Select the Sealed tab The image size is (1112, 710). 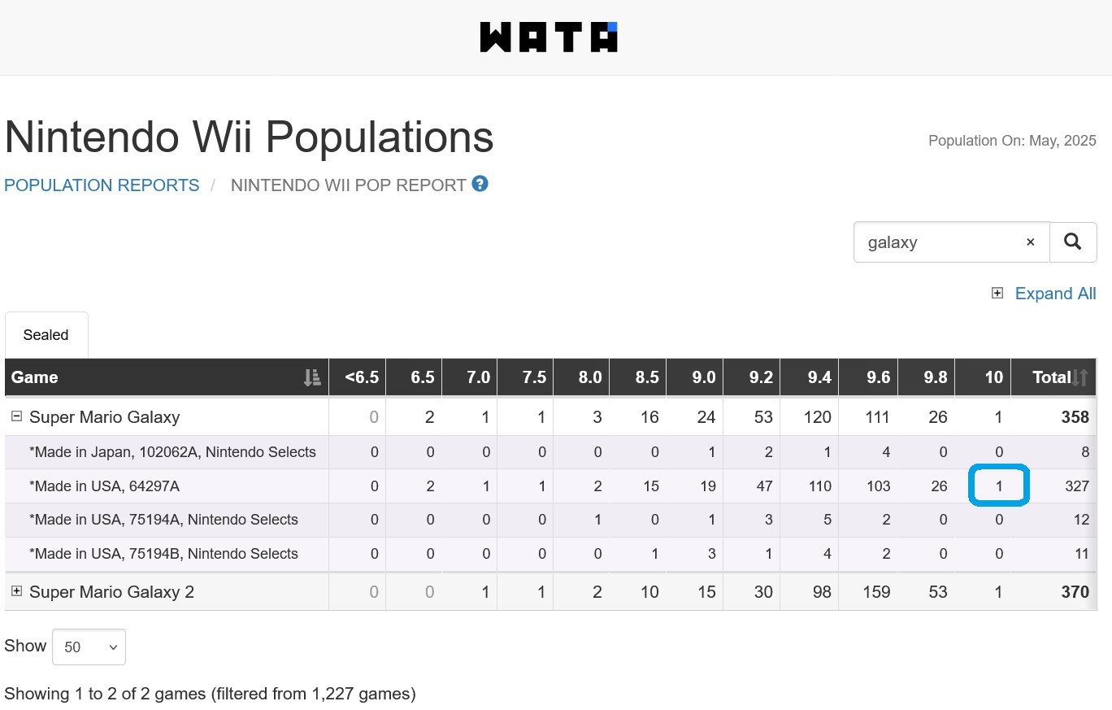46,335
